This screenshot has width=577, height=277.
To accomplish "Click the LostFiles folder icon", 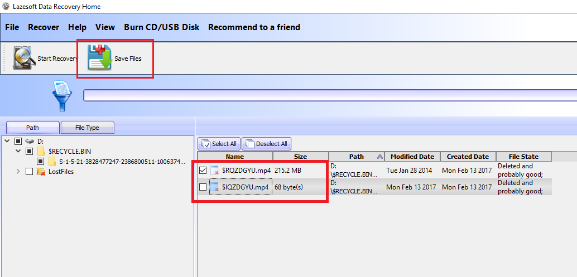I will pyautogui.click(x=41, y=172).
